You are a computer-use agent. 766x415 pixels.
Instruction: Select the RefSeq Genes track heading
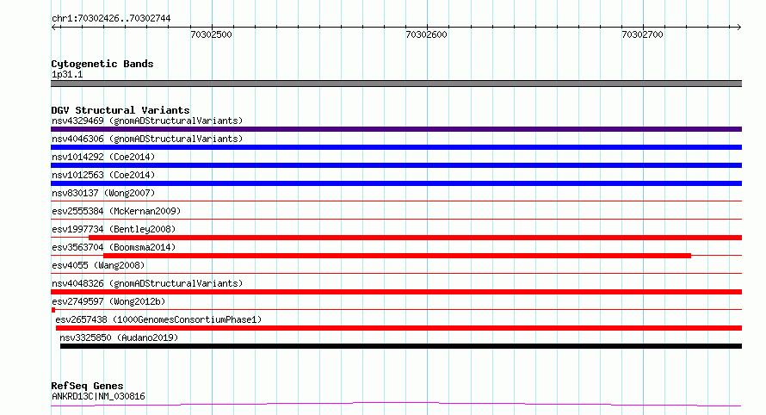[x=87, y=386]
